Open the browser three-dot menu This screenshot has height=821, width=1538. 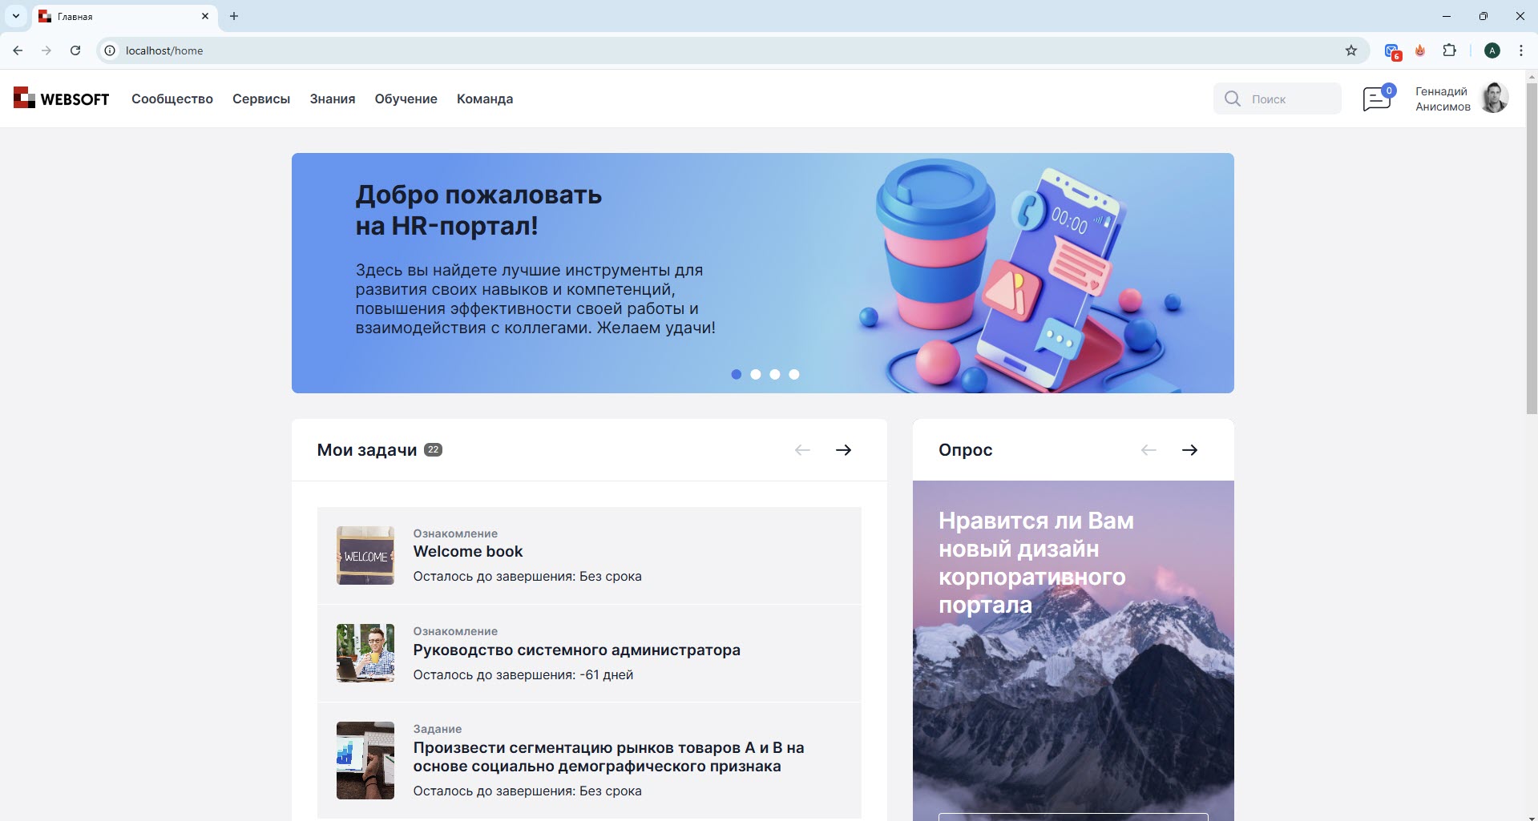(x=1521, y=50)
